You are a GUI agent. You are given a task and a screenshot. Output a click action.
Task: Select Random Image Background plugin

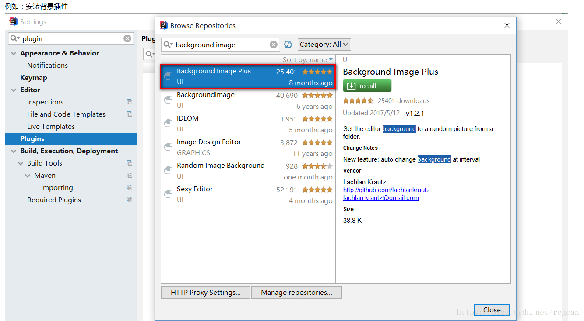[248, 171]
